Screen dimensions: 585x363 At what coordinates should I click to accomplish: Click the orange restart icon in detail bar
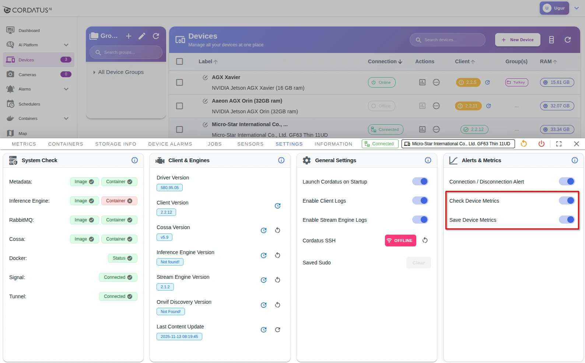coord(523,144)
